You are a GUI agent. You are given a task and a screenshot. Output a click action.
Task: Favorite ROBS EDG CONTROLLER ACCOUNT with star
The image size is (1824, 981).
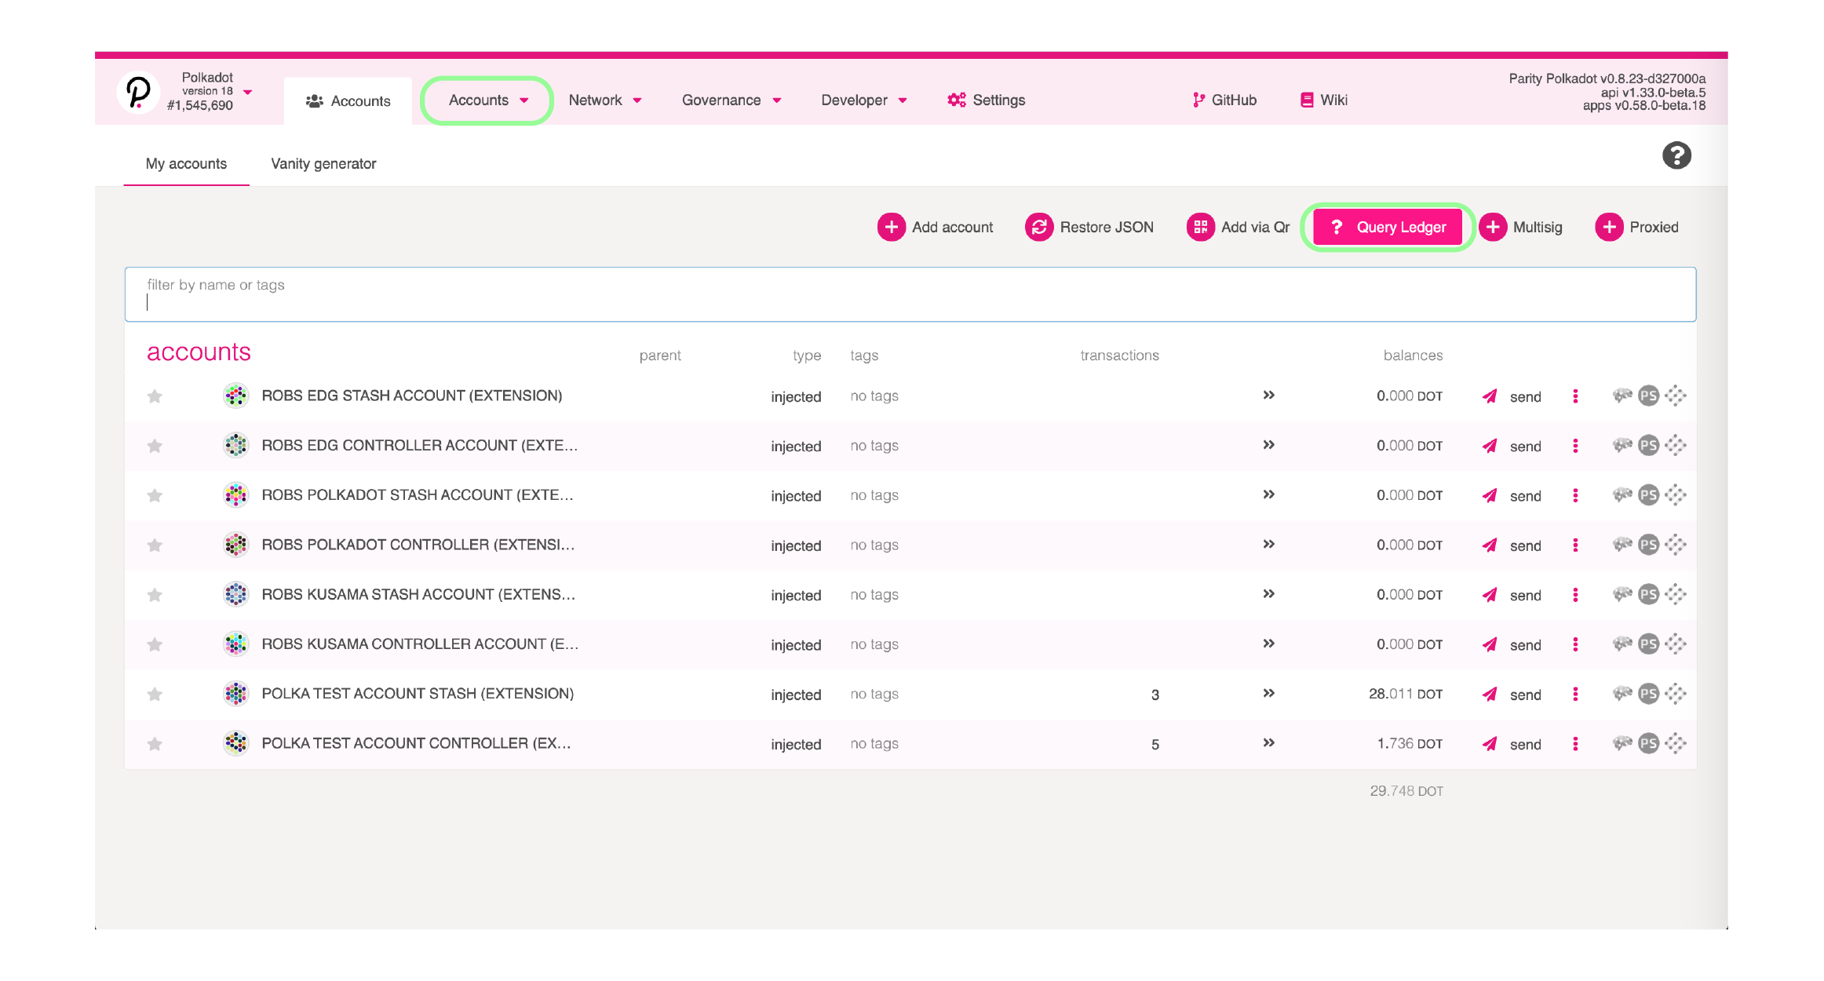tap(155, 446)
